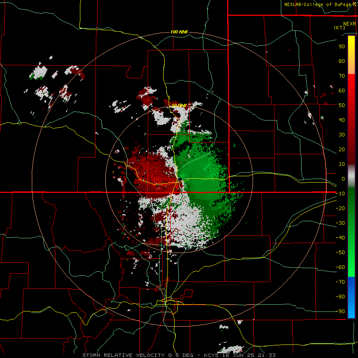Click the -50 value on the velocity scale

[340, 253]
